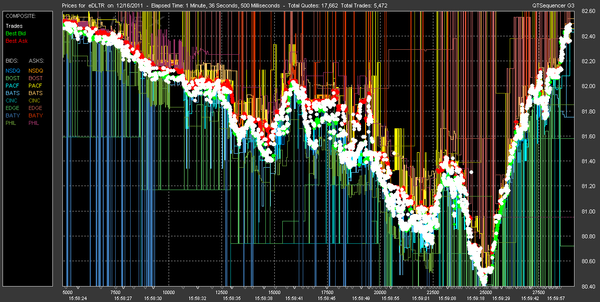
Task: Pick EDGE in the BIDS legend column
Action: tap(13, 108)
